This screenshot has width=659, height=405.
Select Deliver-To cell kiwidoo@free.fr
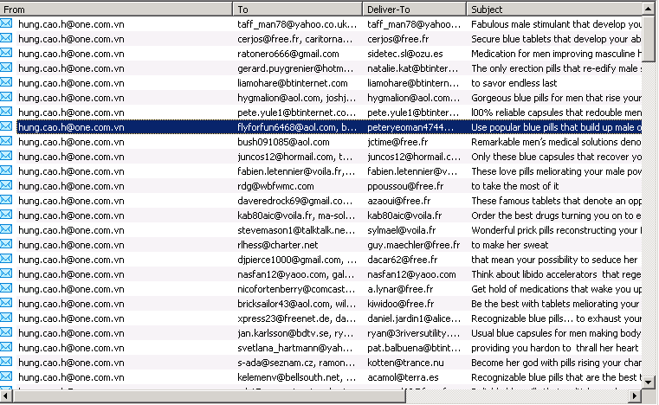pyautogui.click(x=401, y=304)
